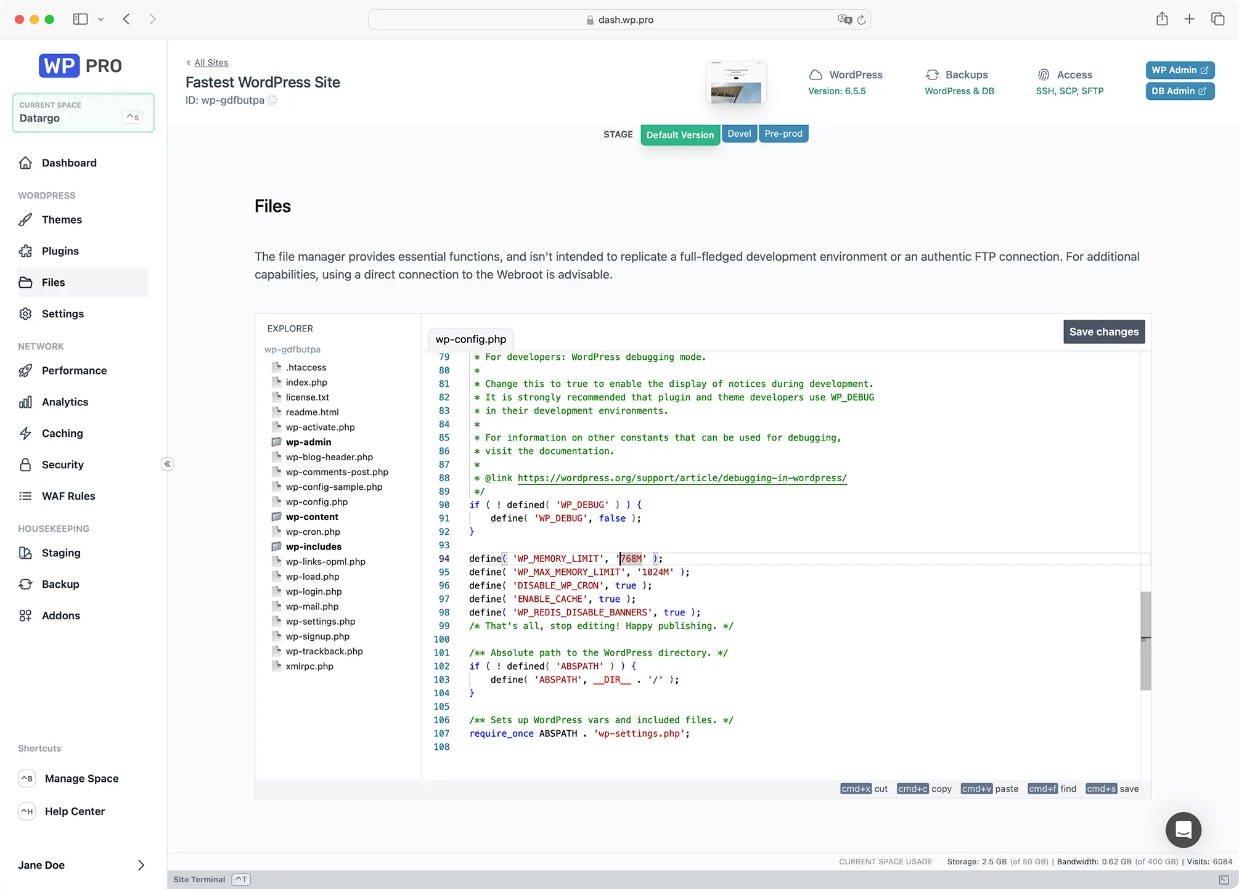Go back to All Sites link
1239x889 pixels.
click(211, 62)
